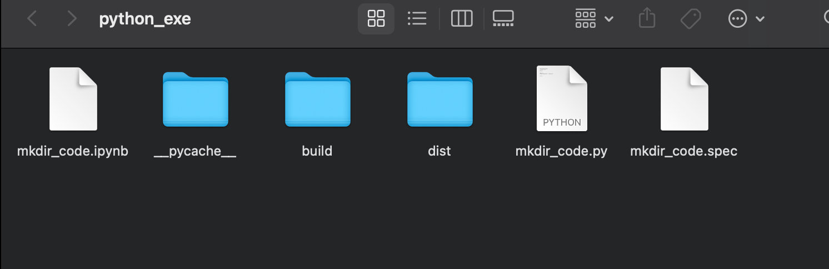Image resolution: width=829 pixels, height=269 pixels.
Task: Open the More actions ellipsis menu
Action: (737, 19)
